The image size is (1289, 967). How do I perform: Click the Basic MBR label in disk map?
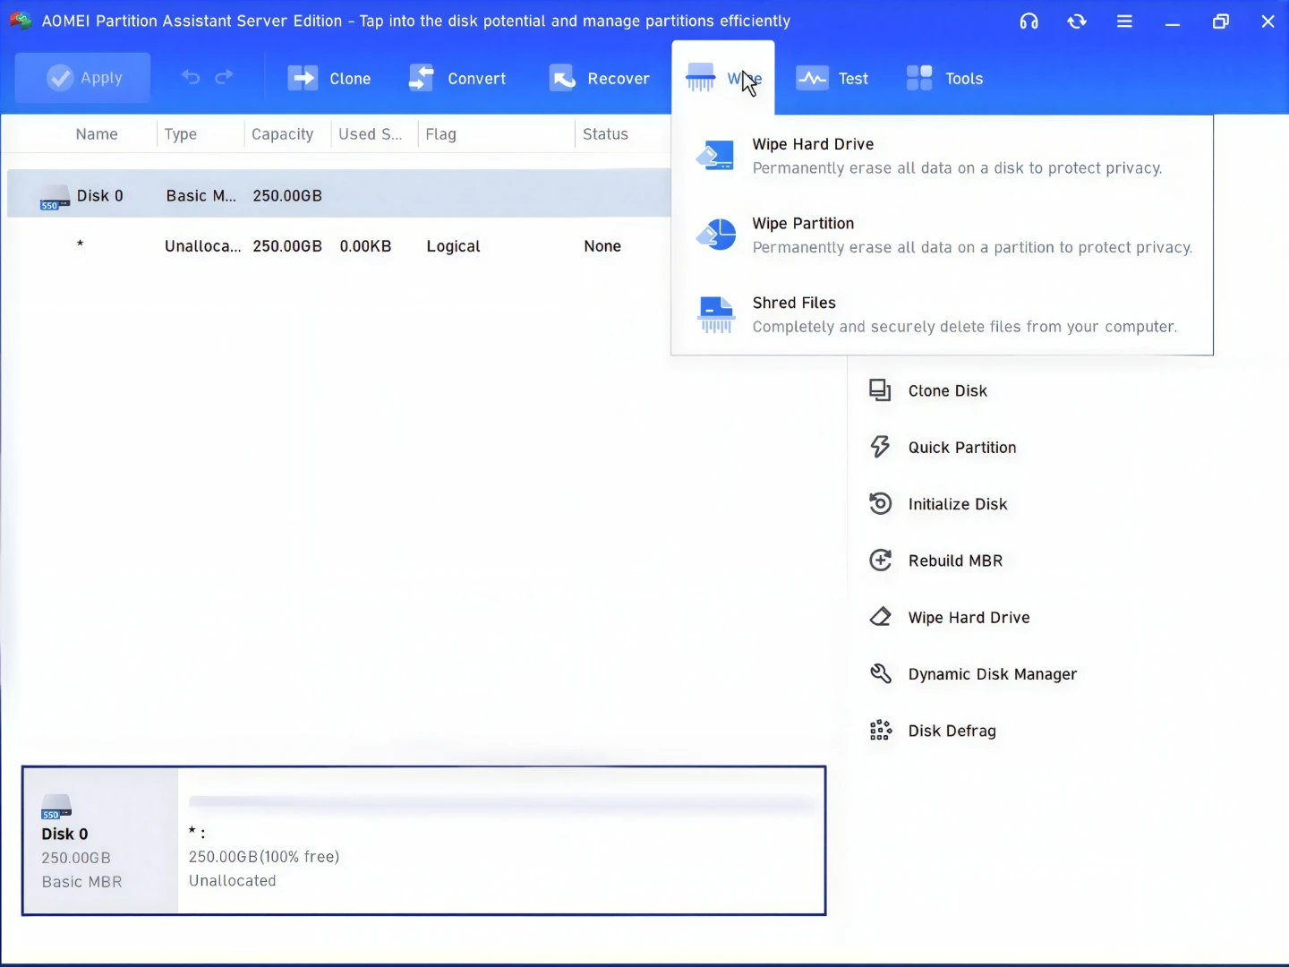81,882
